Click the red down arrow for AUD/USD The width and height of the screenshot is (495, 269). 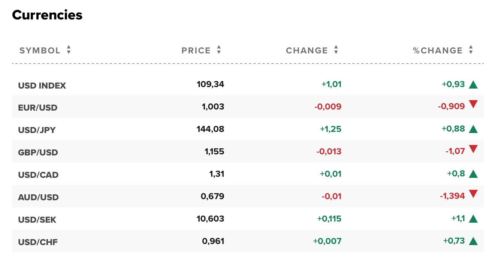[473, 194]
